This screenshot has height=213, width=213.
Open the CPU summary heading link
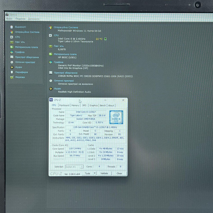pos(56,35)
